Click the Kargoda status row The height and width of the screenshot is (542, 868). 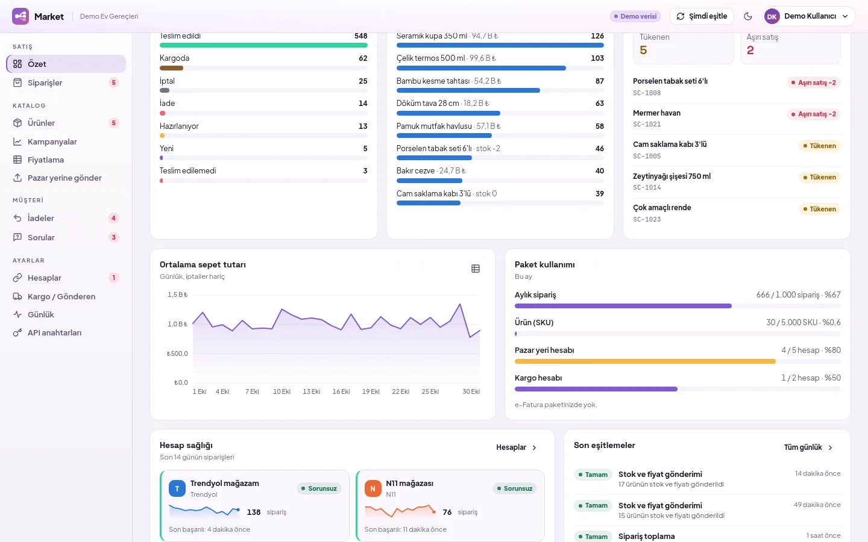263,62
